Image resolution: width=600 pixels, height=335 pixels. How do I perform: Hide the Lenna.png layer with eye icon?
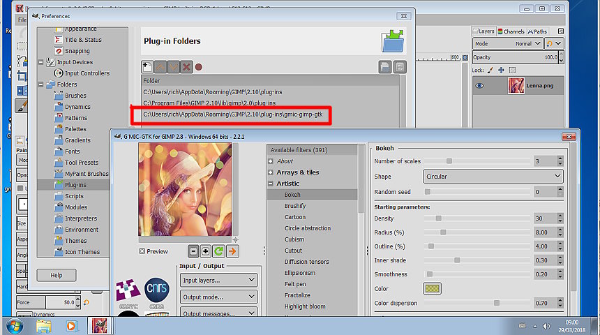pyautogui.click(x=479, y=86)
